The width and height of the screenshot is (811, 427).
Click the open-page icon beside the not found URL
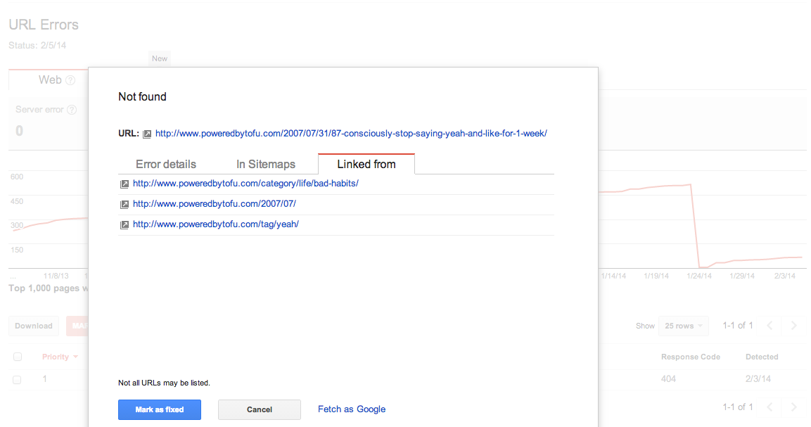[146, 133]
